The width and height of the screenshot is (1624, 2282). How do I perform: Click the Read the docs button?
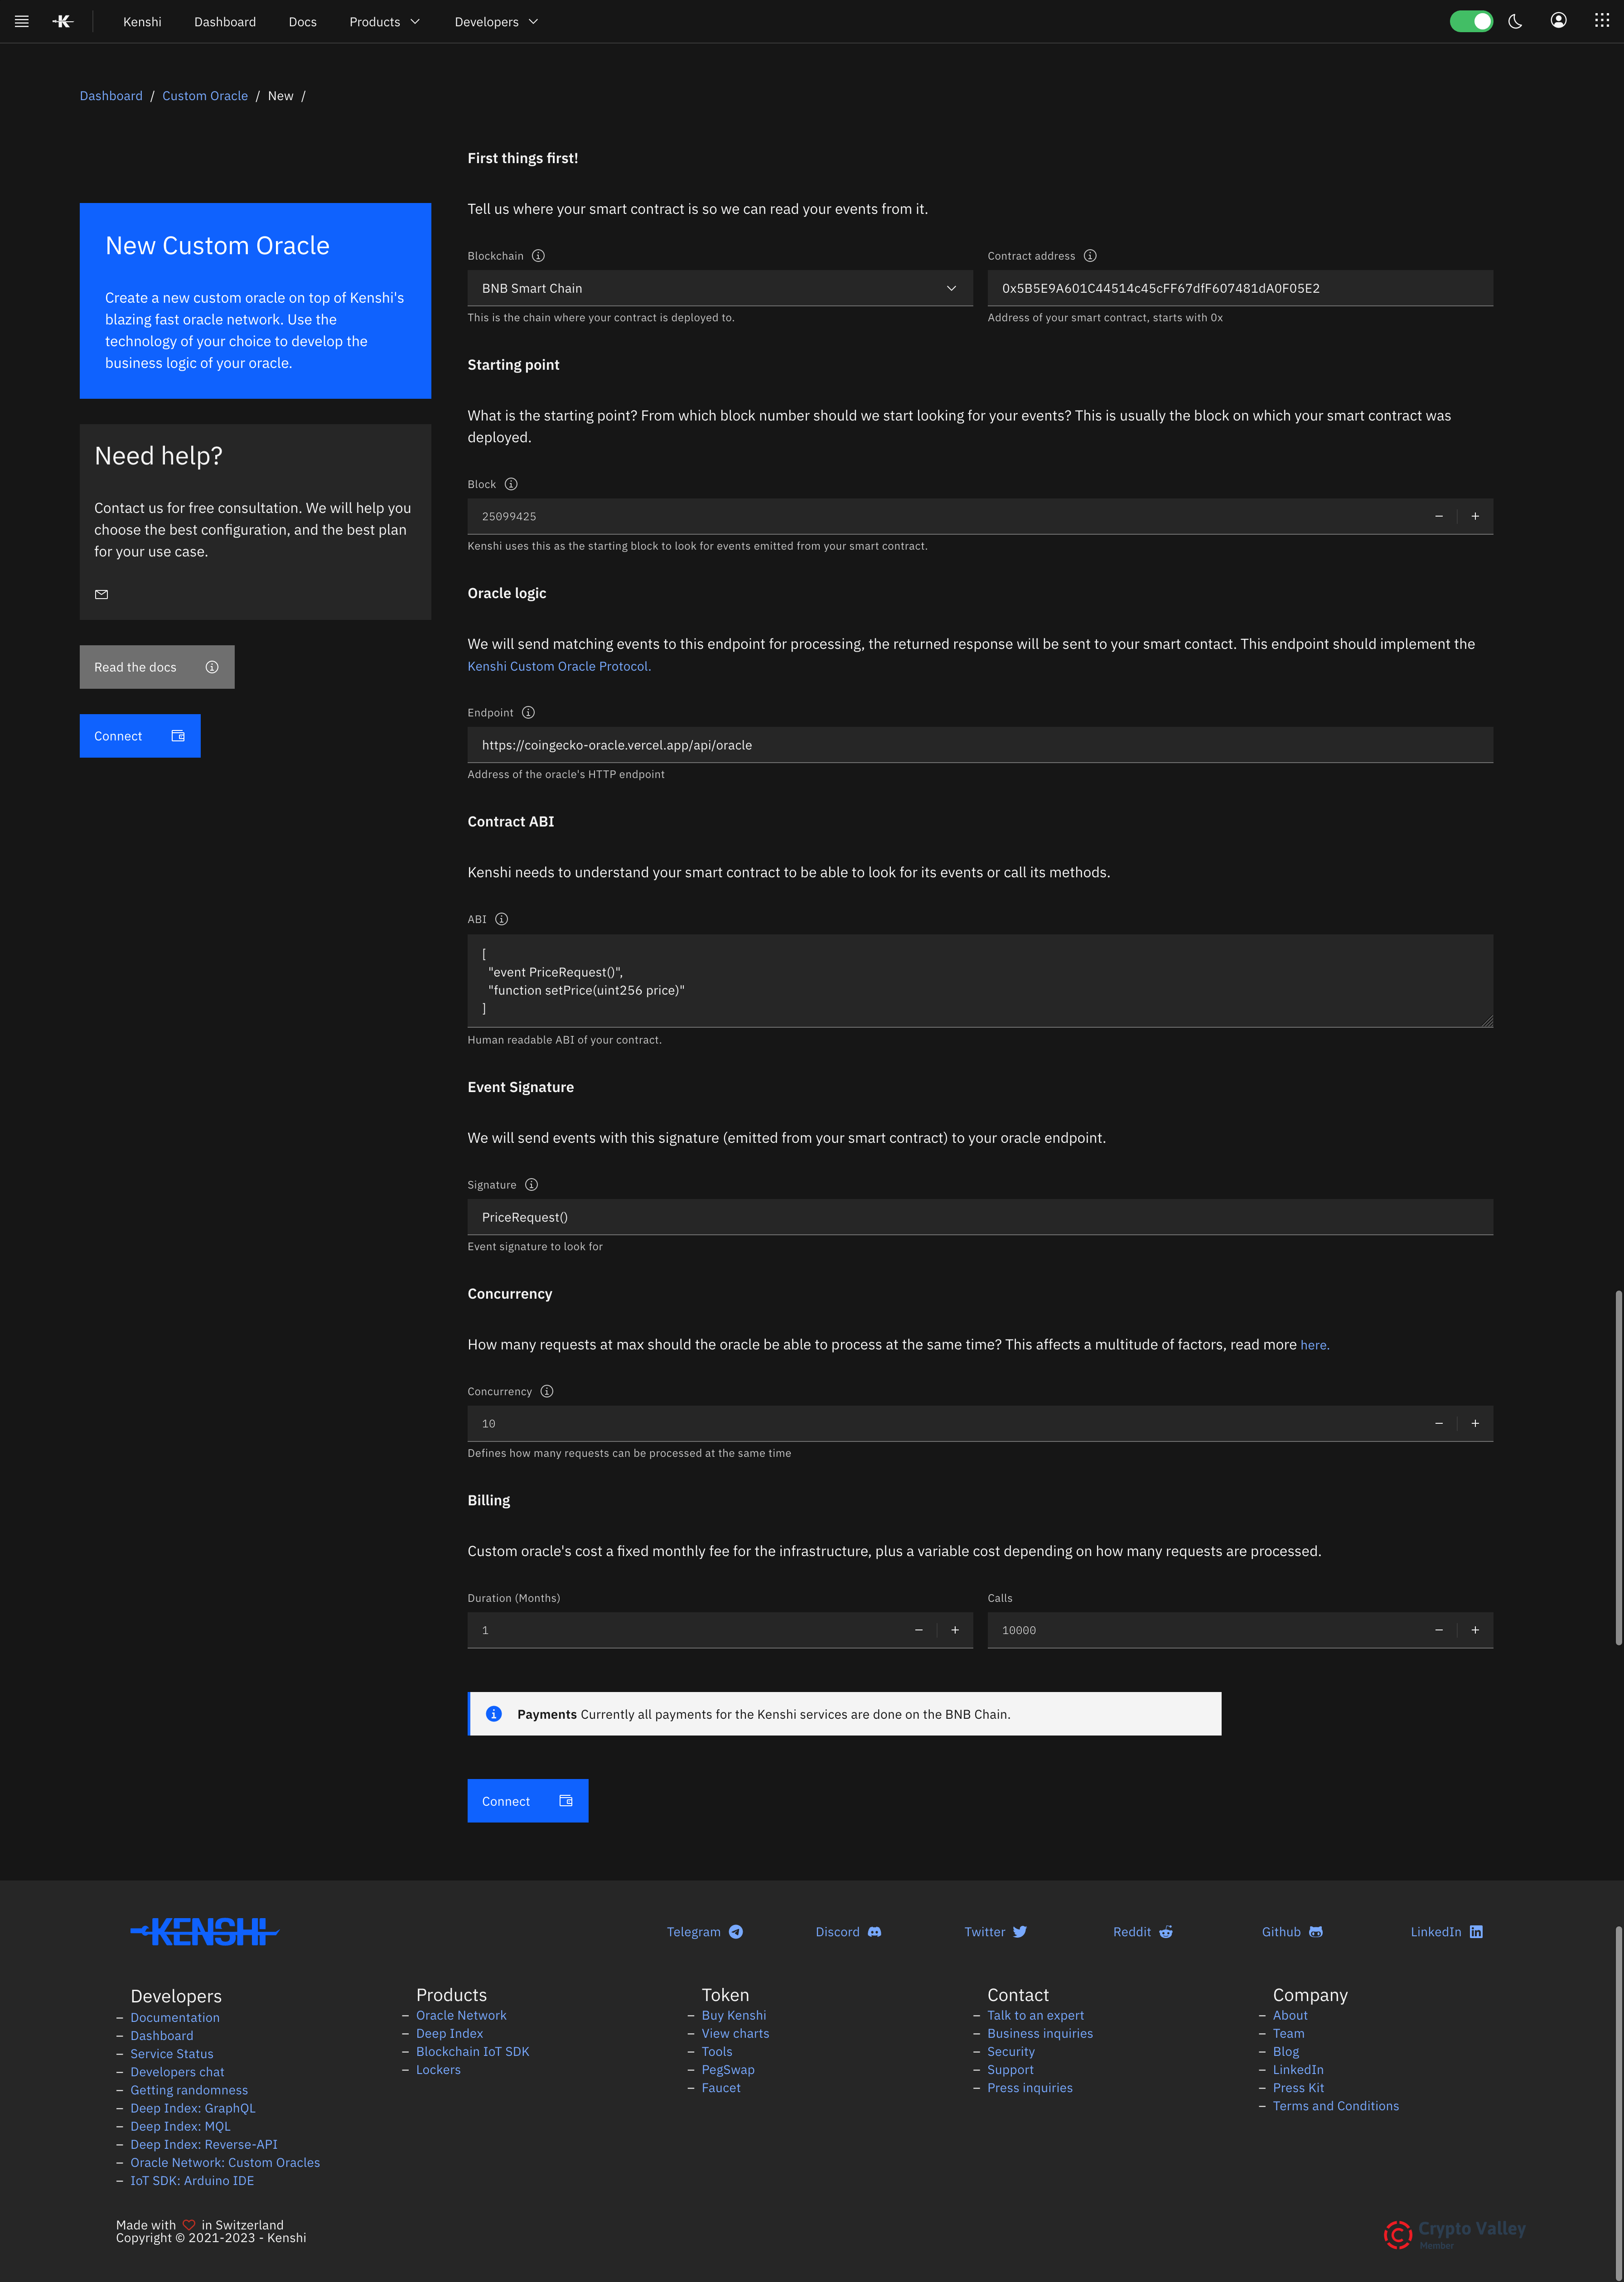pos(157,667)
